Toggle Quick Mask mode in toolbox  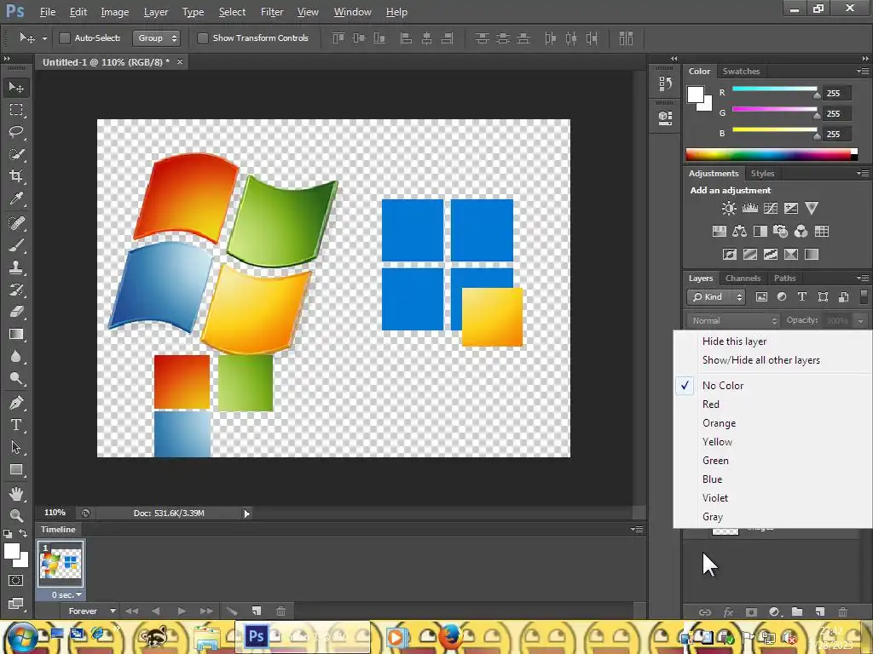(x=15, y=581)
